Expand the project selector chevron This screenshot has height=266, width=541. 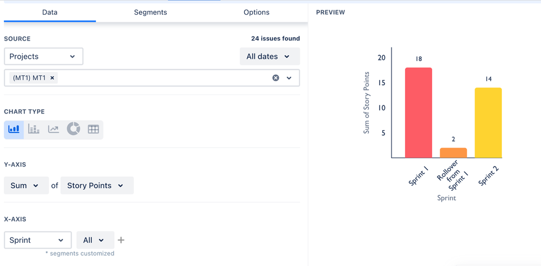[x=289, y=78]
